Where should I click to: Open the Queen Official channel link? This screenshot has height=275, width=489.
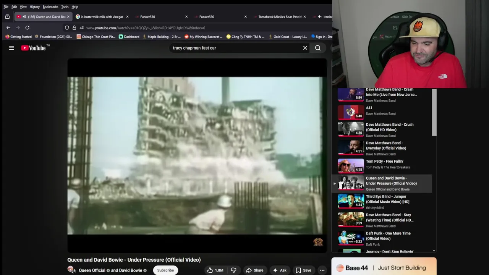pyautogui.click(x=92, y=270)
